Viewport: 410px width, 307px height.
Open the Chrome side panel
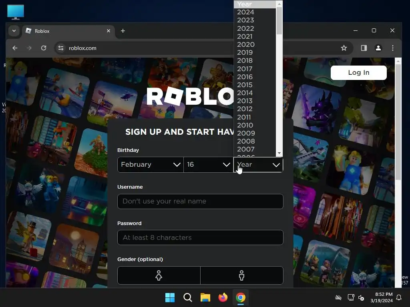pos(364,48)
